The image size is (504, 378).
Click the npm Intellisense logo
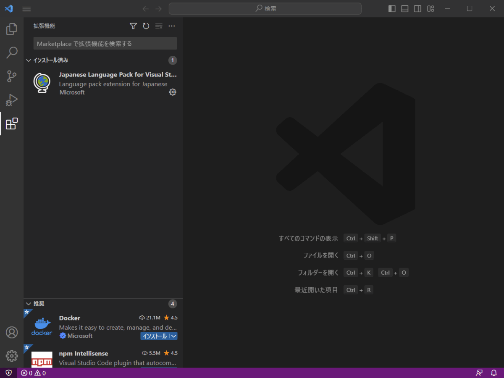coord(42,360)
